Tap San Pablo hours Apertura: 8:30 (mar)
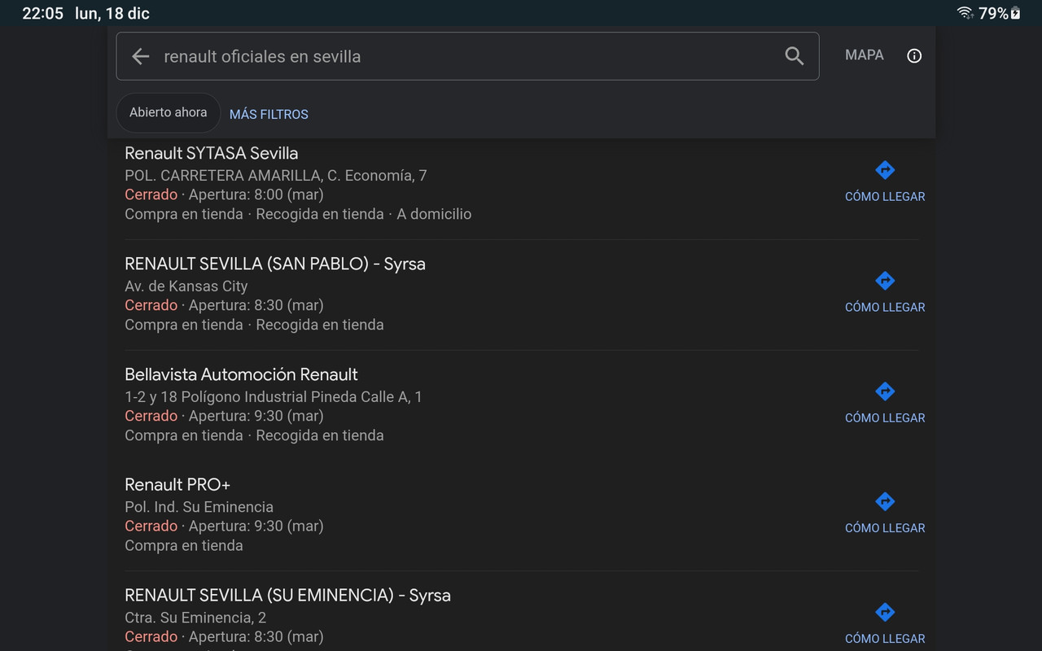This screenshot has height=651, width=1042. coord(256,305)
